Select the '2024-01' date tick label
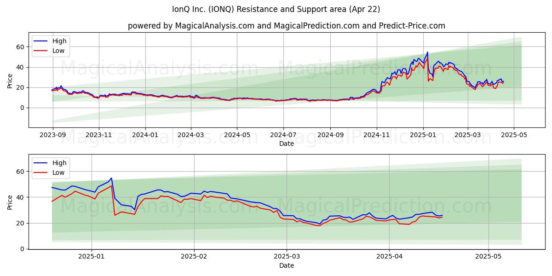This screenshot has width=552, height=276. 145,135
